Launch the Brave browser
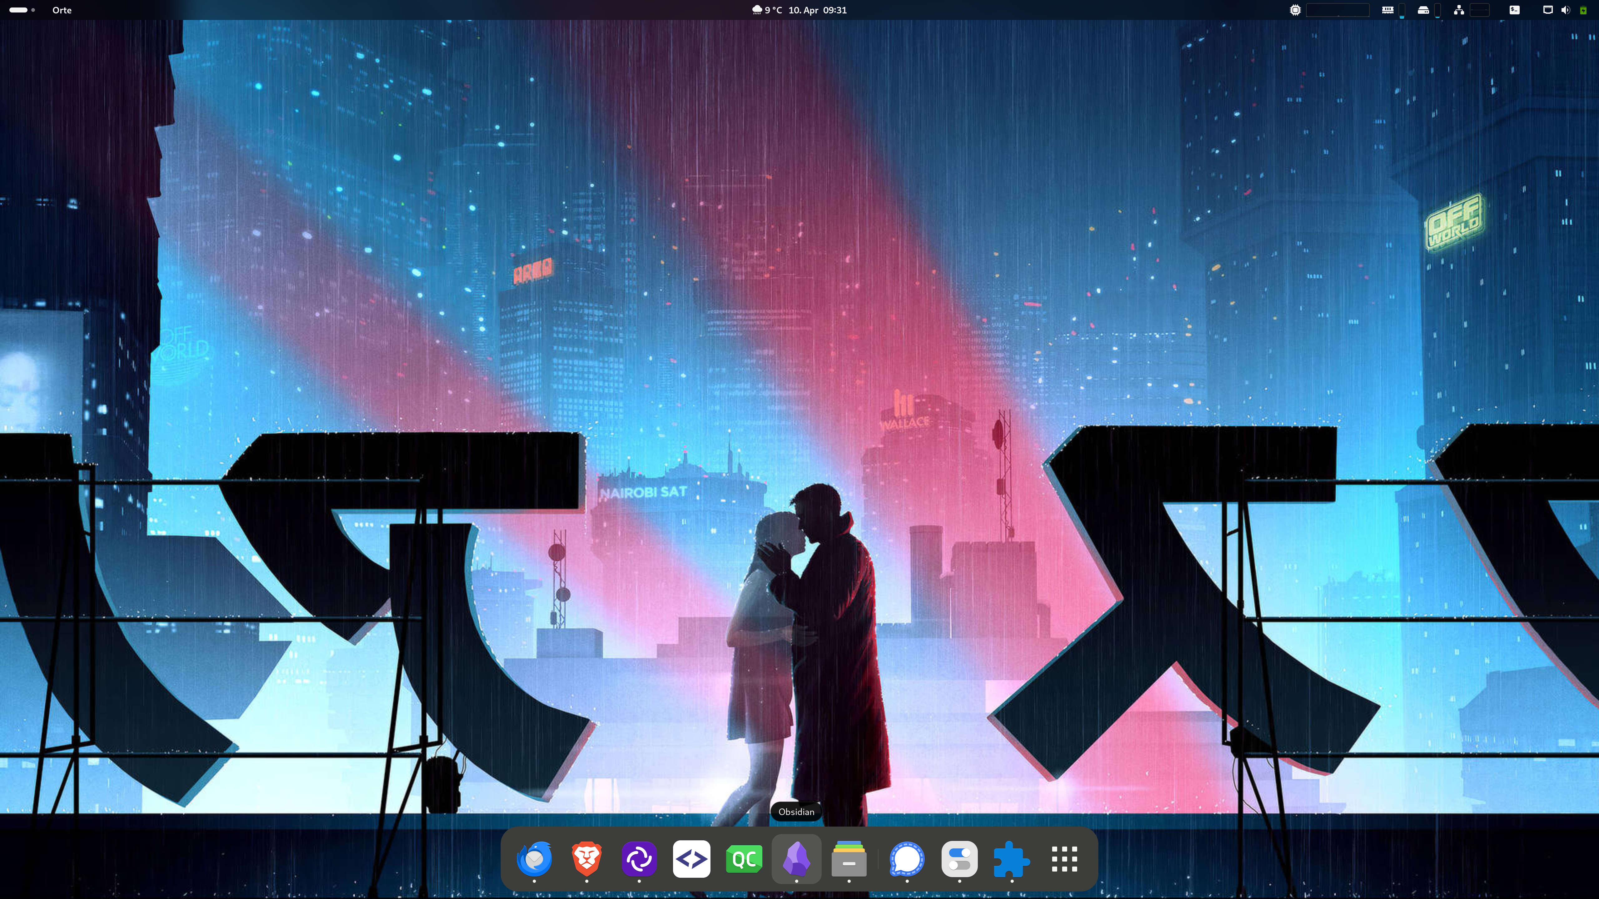Viewport: 1599px width, 899px height. (x=587, y=859)
